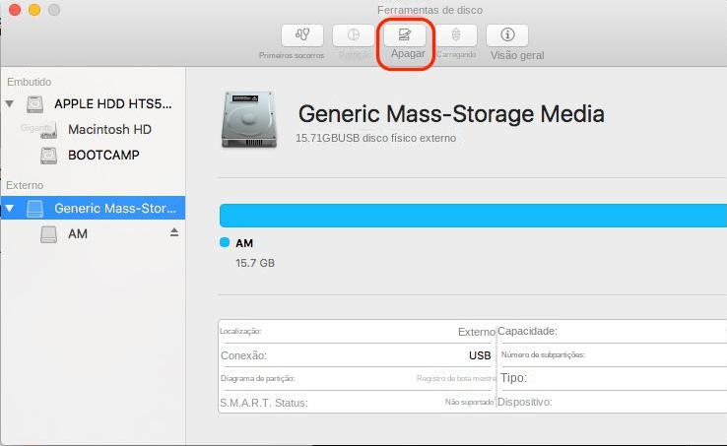This screenshot has height=446, width=727.
Task: Click the Registro de bota mestre value
Action: [456, 378]
